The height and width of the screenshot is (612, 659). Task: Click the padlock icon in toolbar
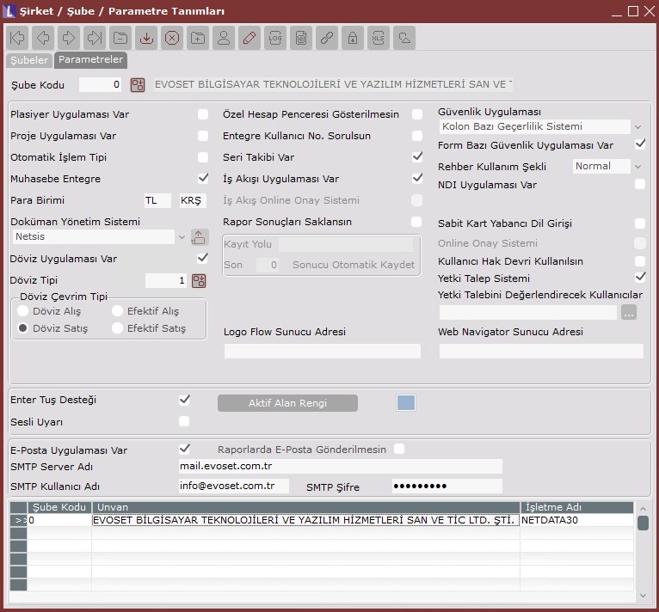tap(353, 38)
